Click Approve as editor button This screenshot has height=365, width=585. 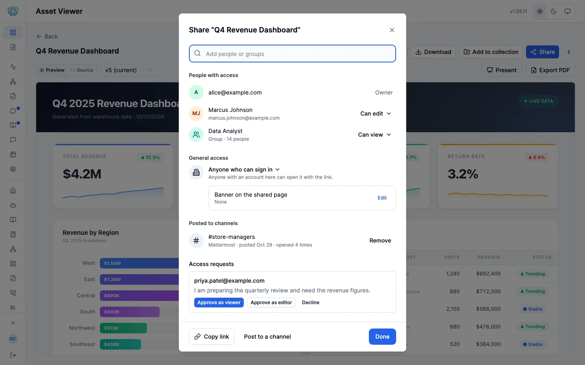(271, 303)
